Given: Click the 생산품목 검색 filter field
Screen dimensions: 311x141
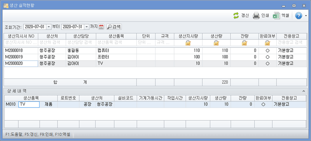Looking at the screenshot, I should (x=116, y=42).
